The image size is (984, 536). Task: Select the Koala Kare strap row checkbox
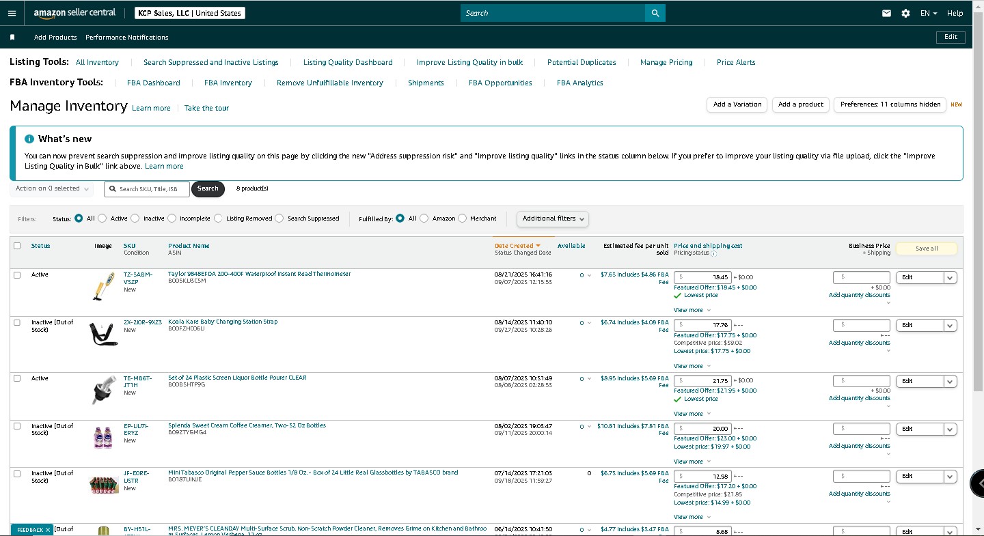[x=17, y=322]
